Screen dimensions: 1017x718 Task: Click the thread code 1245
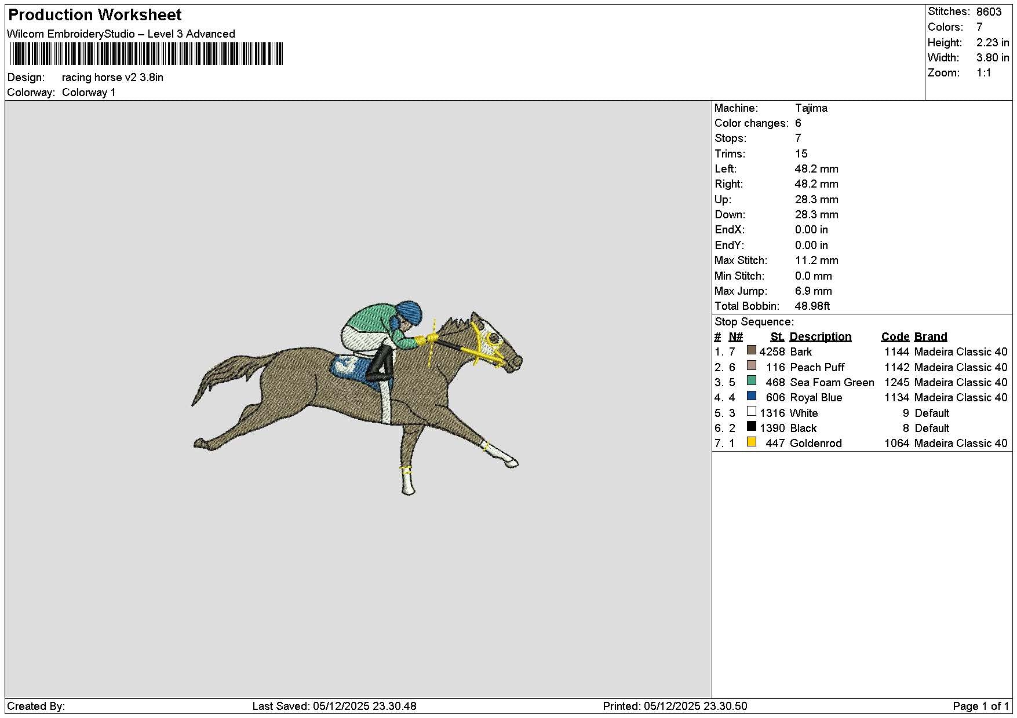point(896,382)
